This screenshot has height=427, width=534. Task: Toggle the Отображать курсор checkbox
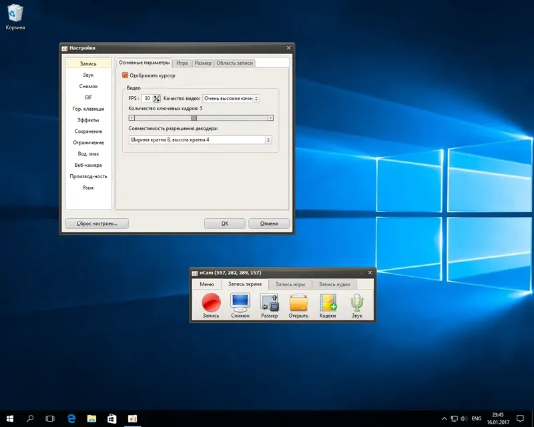pos(125,75)
